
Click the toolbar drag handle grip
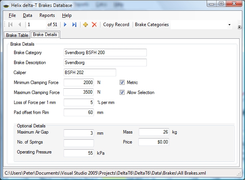click(x=5, y=25)
